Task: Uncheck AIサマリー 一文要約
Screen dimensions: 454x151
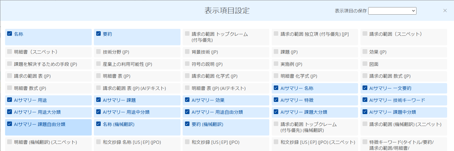Action: [x=365, y=88]
